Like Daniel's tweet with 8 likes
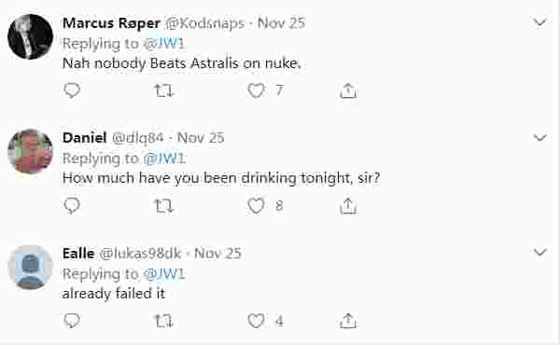This screenshot has height=345, width=560. coord(256,206)
